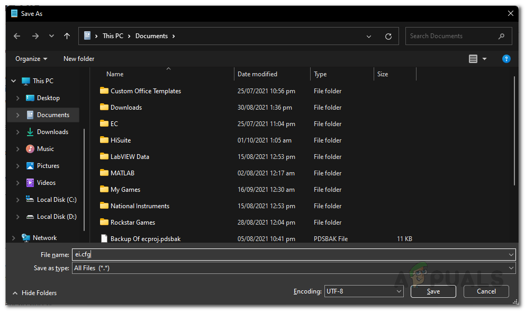Screen dimensions: 525x311
Task: Go up one folder level
Action: point(67,36)
